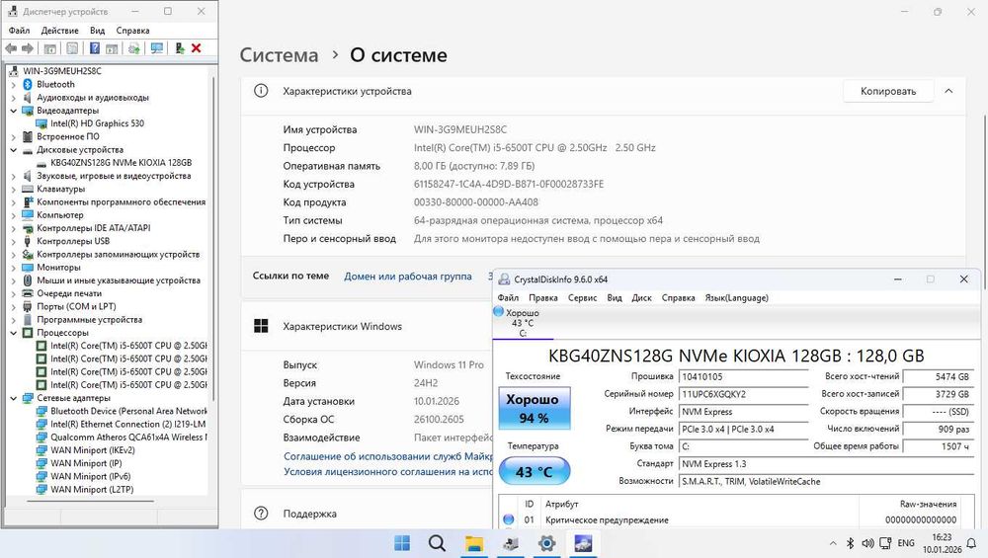988x558 pixels.
Task: Click the Device Manager taskbar icon
Action: coord(511,543)
